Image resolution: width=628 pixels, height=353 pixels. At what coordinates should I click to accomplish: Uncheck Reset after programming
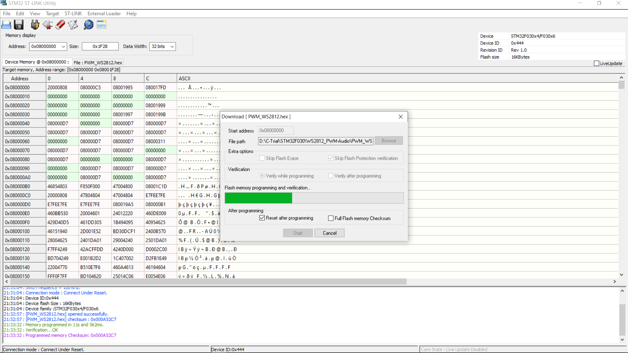pyautogui.click(x=262, y=218)
